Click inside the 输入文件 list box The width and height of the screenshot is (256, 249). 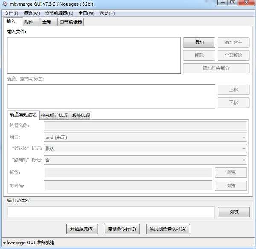[x=94, y=56]
